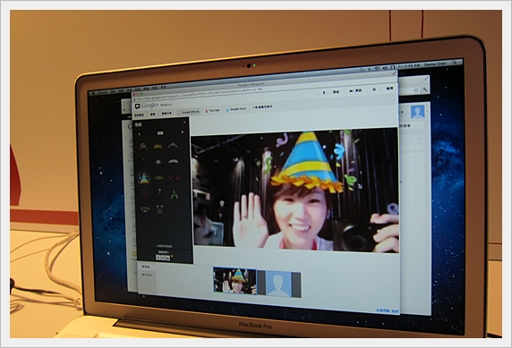Select the gold crown effect
Viewport: 512px width, 348px height.
(158, 146)
